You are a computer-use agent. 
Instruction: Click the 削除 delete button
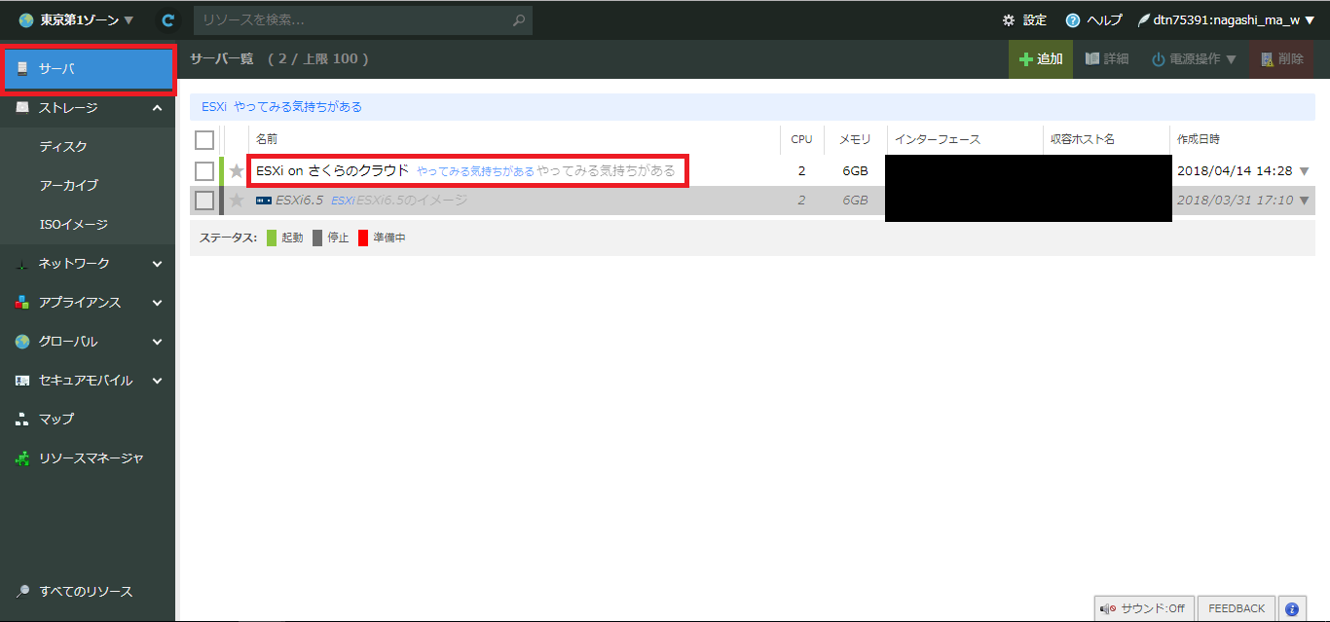(1281, 59)
